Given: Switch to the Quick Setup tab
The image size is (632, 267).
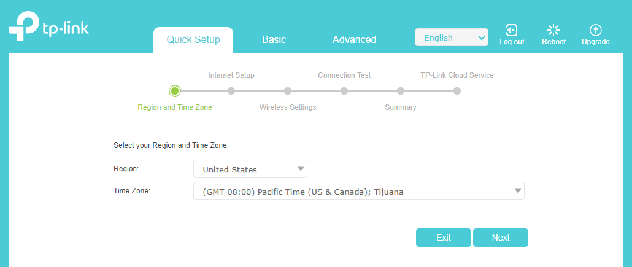Looking at the screenshot, I should (193, 40).
